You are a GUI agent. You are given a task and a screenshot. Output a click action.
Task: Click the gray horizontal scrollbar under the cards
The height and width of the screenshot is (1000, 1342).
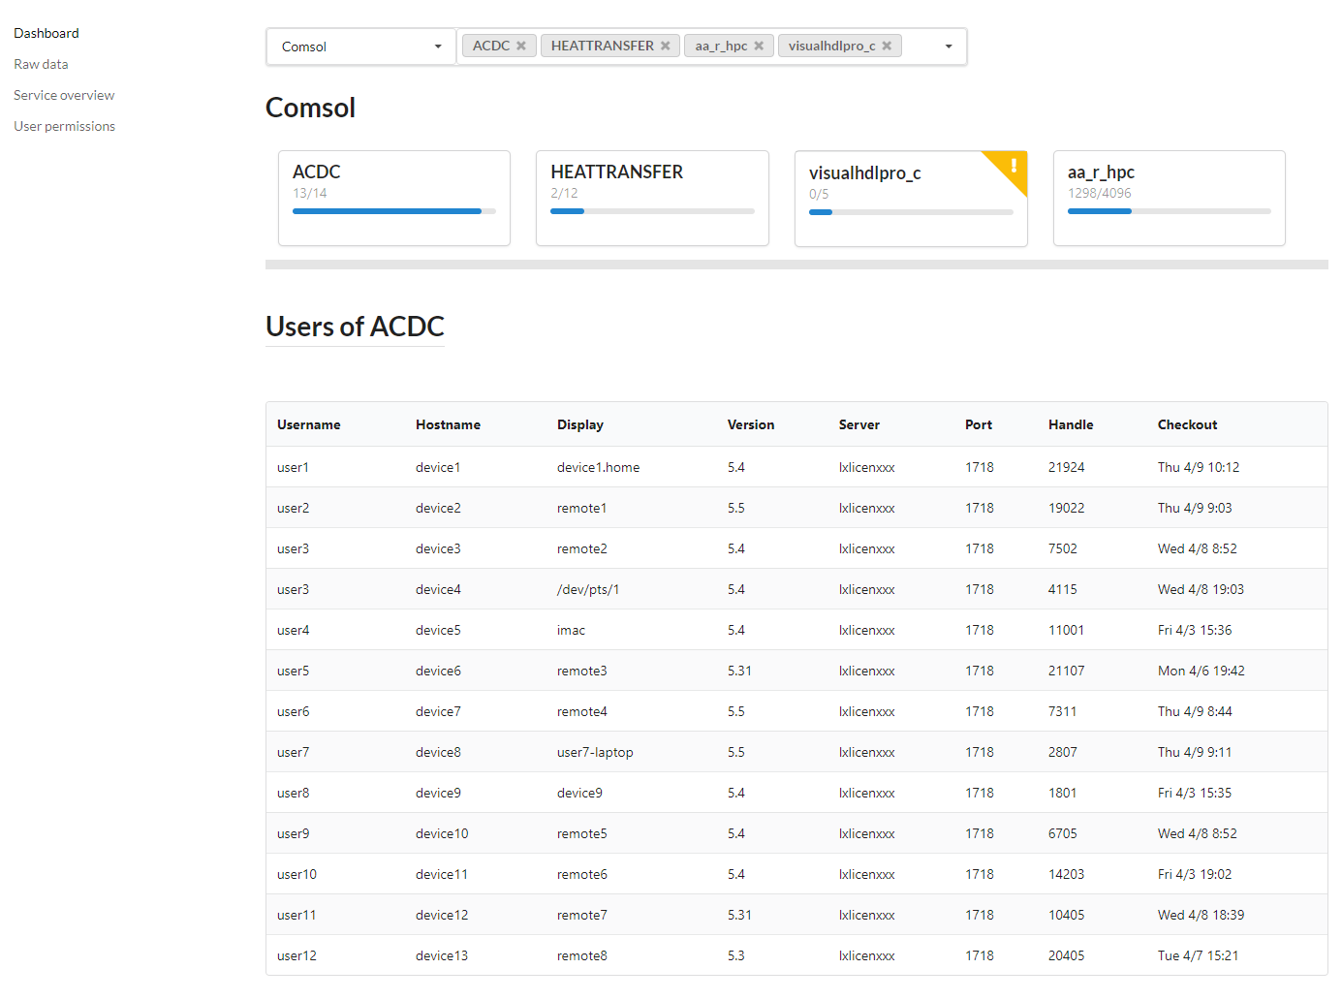click(x=796, y=265)
